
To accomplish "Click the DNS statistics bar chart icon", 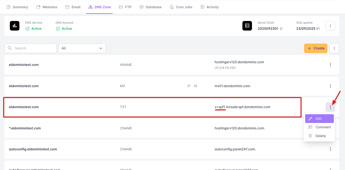I will (15, 26).
